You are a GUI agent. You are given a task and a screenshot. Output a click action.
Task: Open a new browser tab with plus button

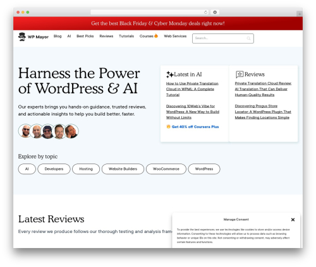click(x=300, y=14)
